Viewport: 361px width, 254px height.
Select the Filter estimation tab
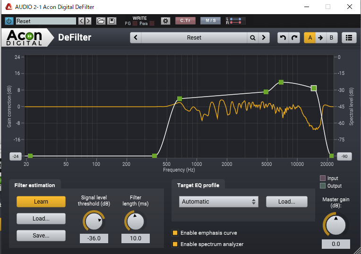point(35,185)
